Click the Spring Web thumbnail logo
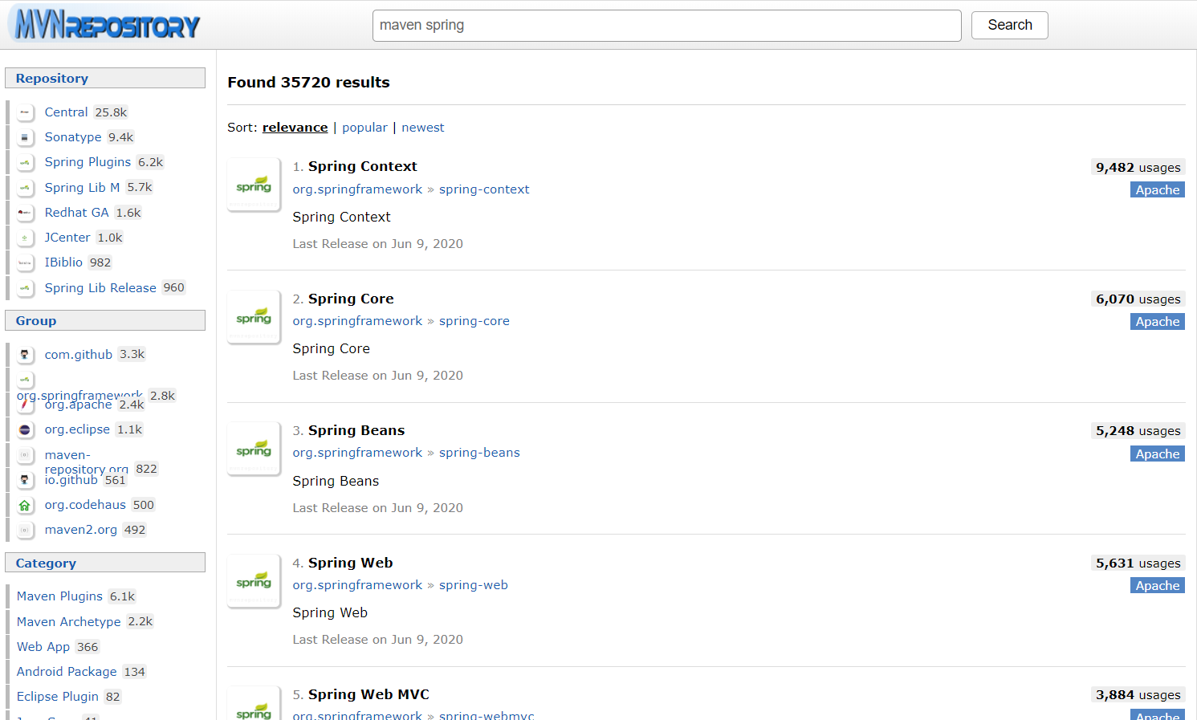The width and height of the screenshot is (1197, 720). (x=254, y=580)
